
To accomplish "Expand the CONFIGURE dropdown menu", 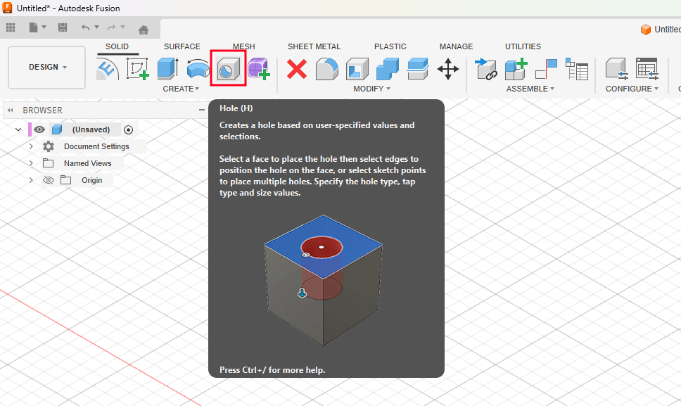I will click(632, 89).
